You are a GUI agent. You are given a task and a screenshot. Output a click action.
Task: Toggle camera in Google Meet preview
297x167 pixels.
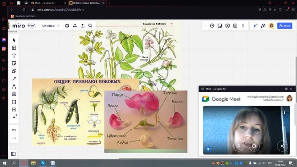point(254,146)
